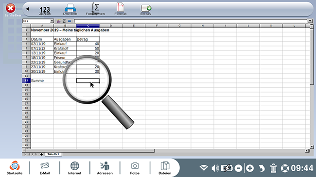The width and height of the screenshot is (316, 177).
Task: Click the 'Betrag' header cell
Action: click(88, 39)
